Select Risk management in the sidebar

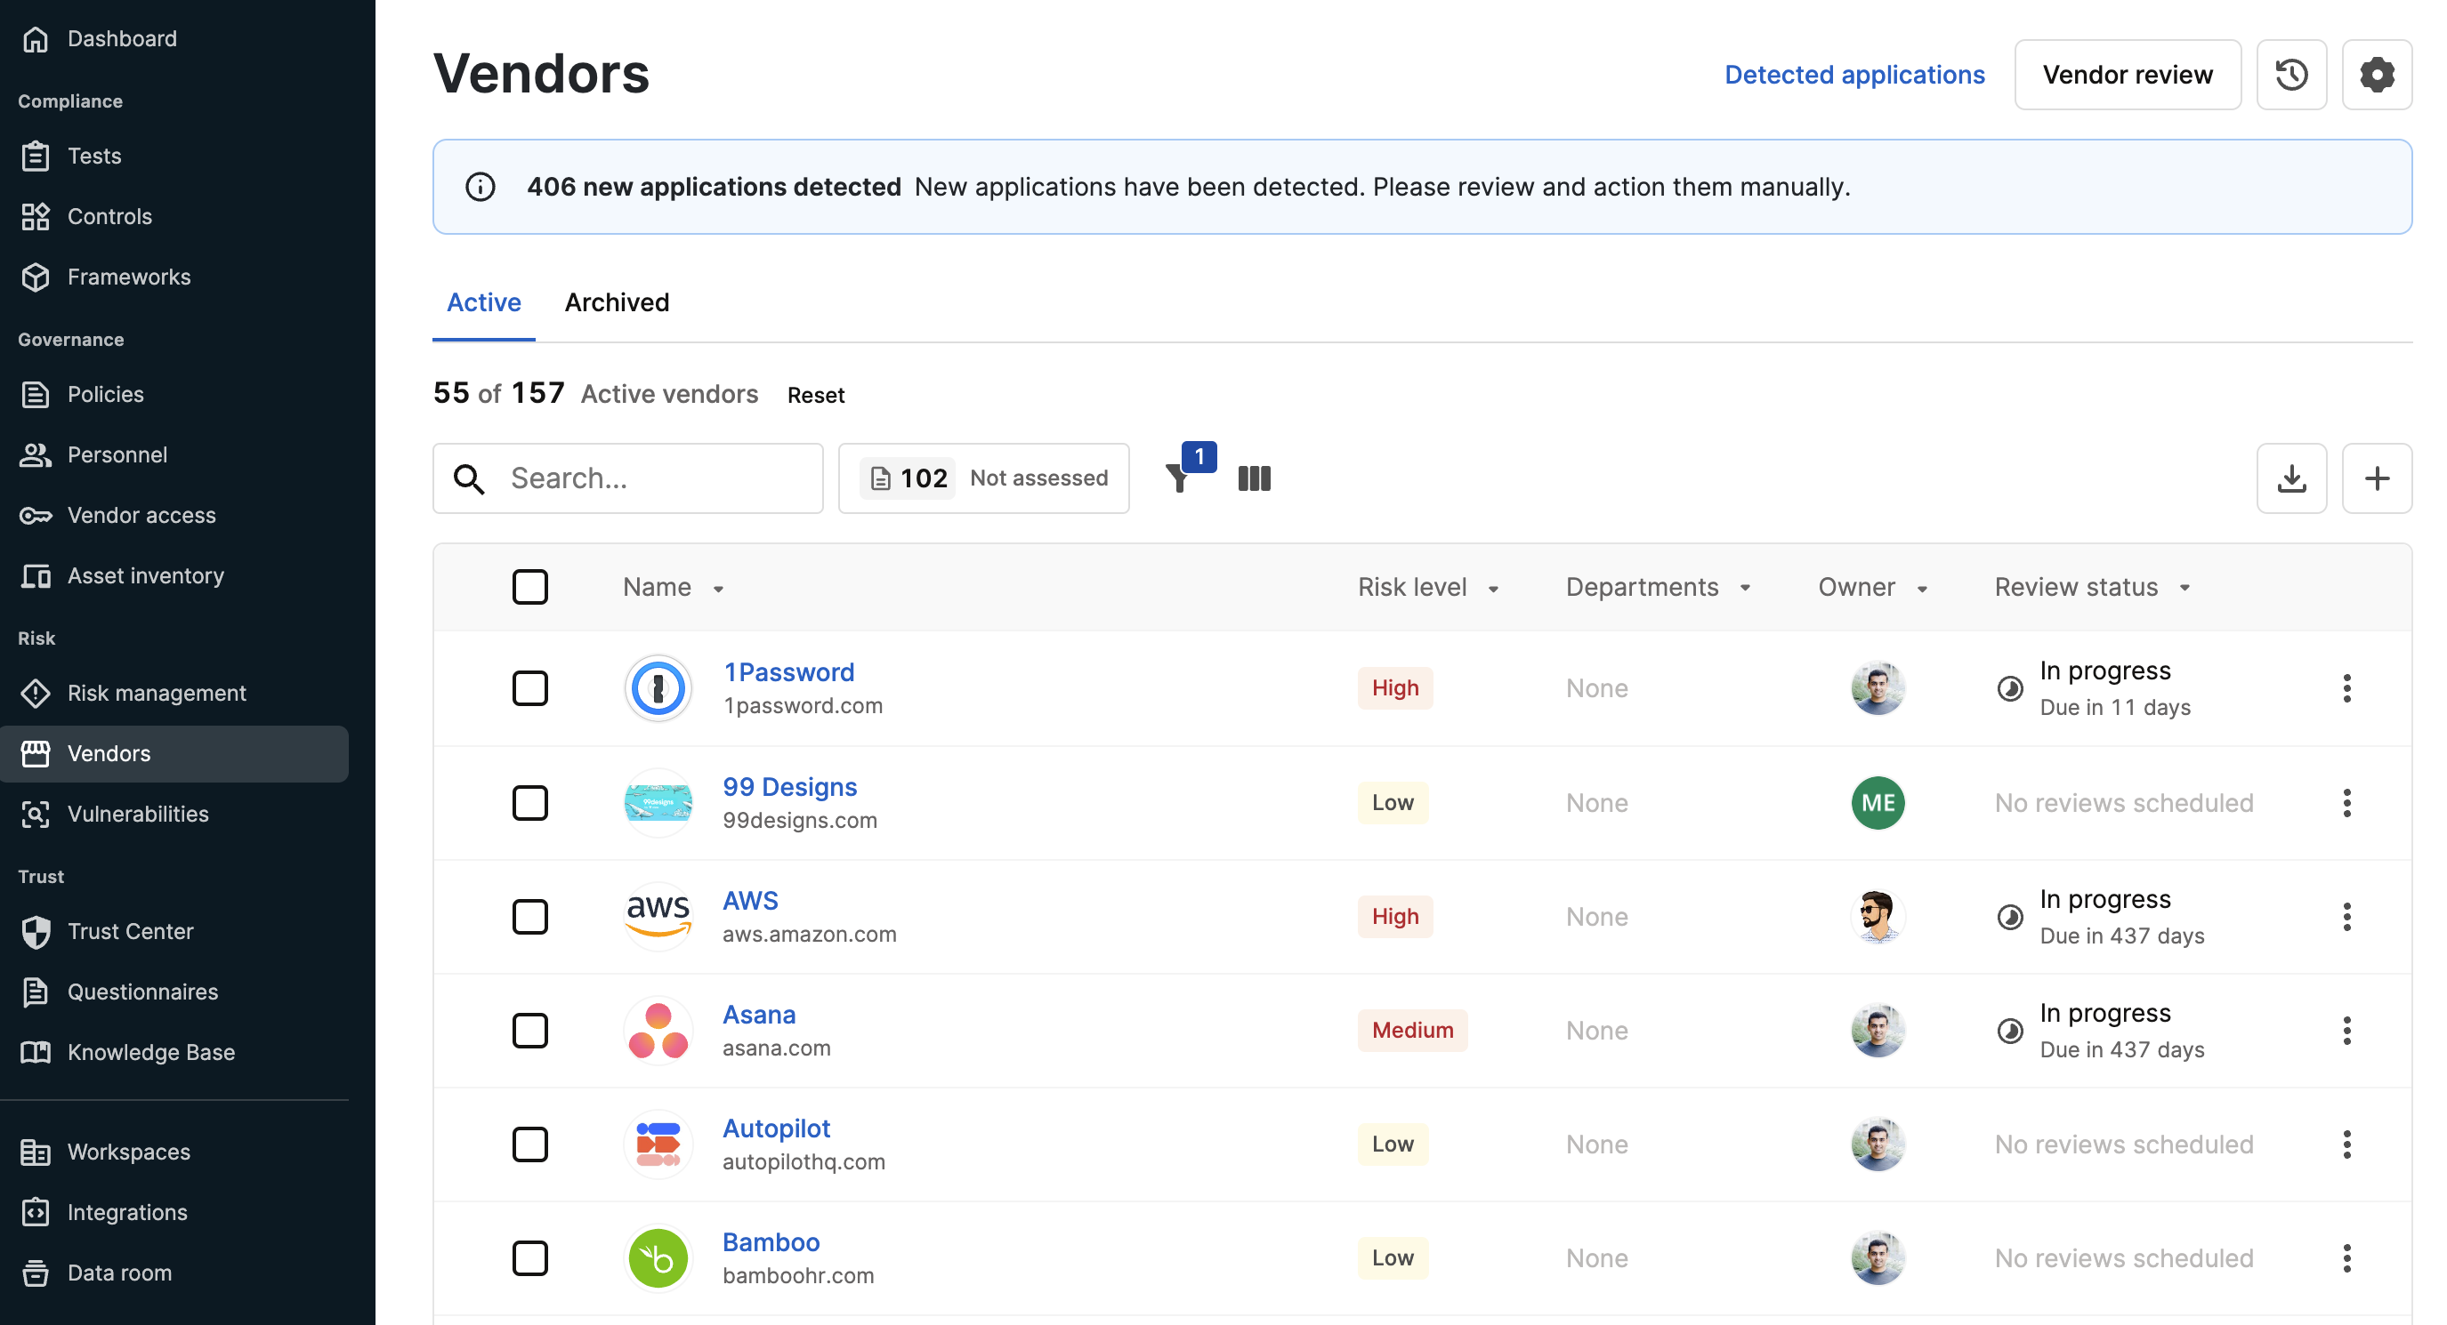click(156, 693)
